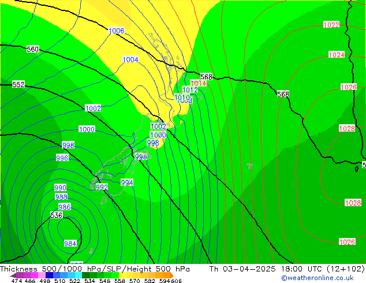
Task: Click the legend value 510
Action: coord(60,281)
